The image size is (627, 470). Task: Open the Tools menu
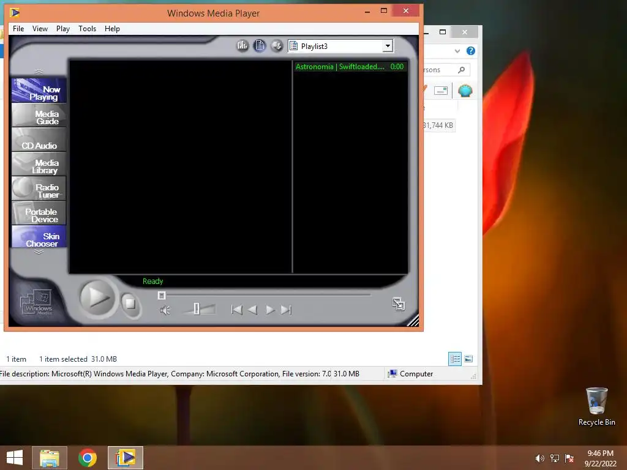[x=87, y=29]
